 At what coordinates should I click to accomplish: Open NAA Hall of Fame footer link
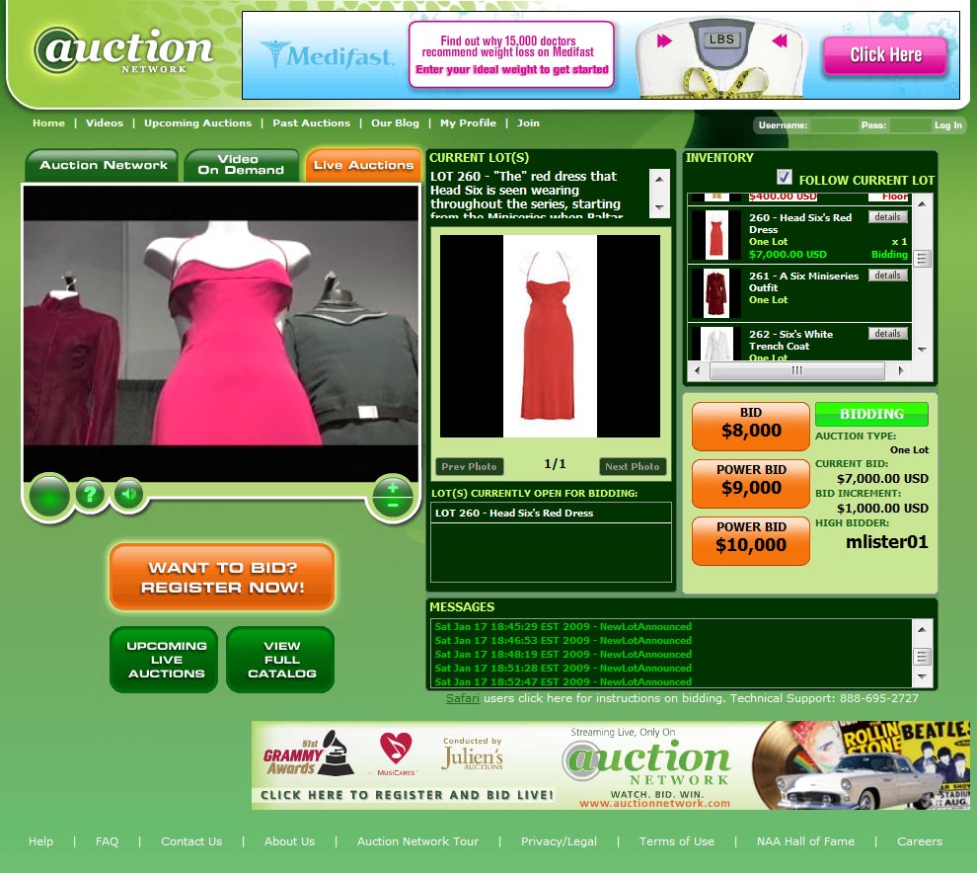click(x=805, y=841)
